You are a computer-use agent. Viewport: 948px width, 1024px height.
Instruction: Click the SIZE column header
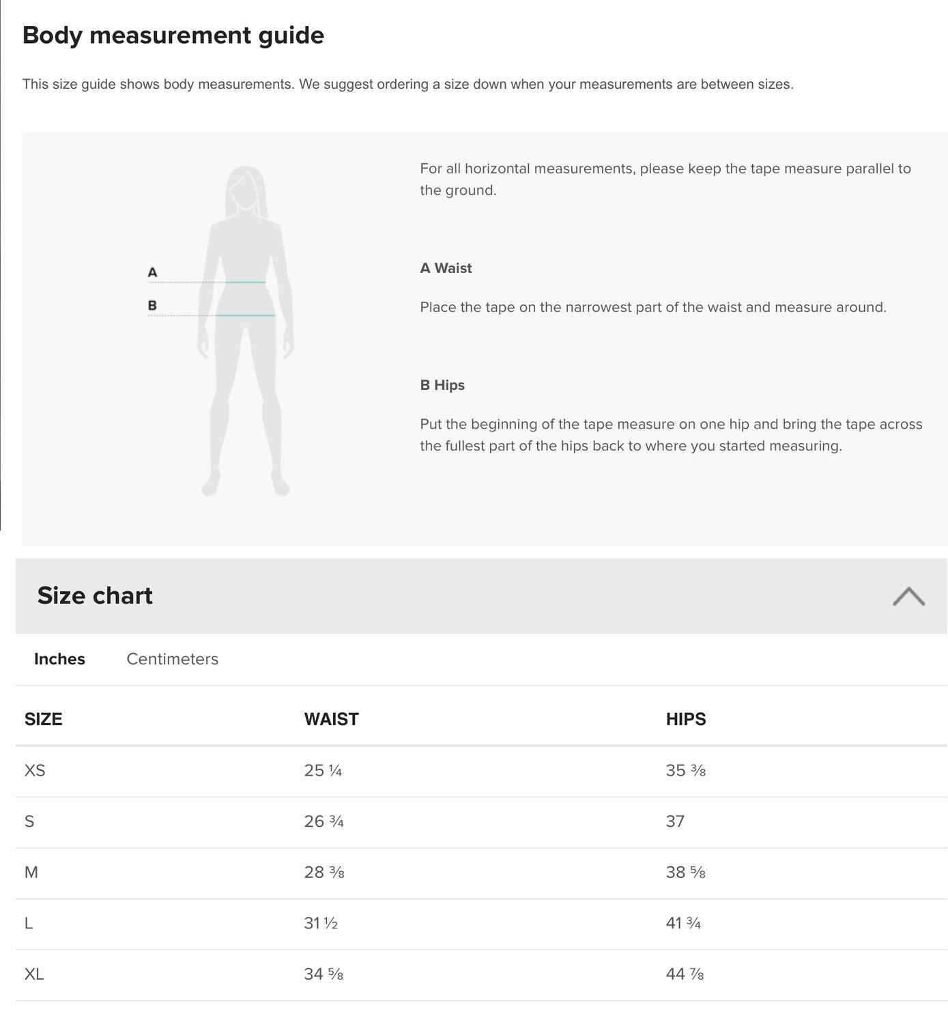click(43, 720)
